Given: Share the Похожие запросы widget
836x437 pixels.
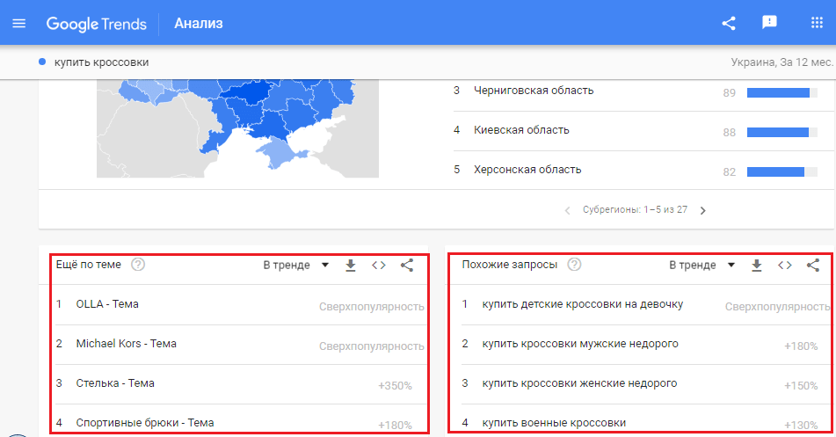Looking at the screenshot, I should coord(813,266).
